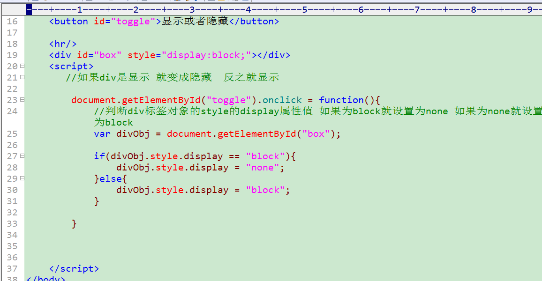Viewport: 542px width, 281px height.
Task: Click line number 19 in the gutter
Action: [12, 55]
